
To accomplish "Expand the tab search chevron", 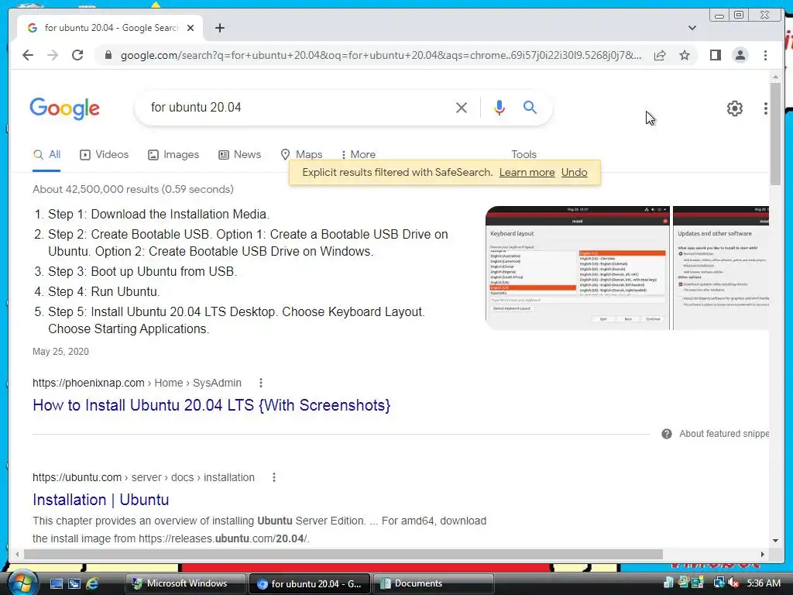I will 692,28.
